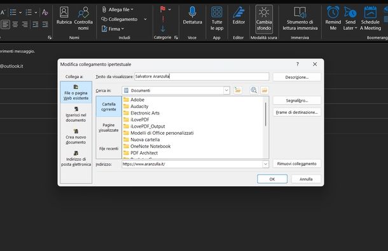Open numbered list dropdown arrow
This screenshot has width=388, height=251.
click(36, 12)
